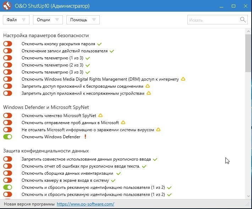Click warning triangle beside 'проб данных в Microsoft'

[x=123, y=122]
